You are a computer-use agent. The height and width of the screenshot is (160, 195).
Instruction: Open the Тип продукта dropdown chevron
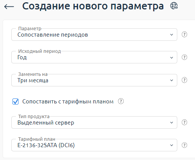pyautogui.click(x=172, y=123)
